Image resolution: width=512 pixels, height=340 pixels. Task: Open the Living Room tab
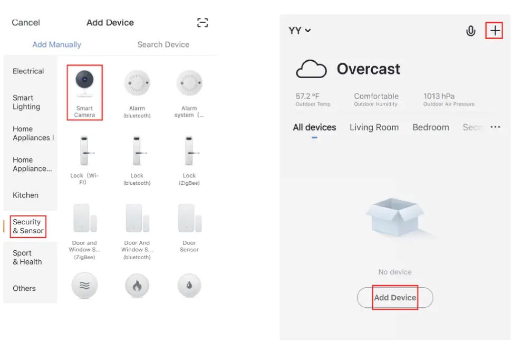374,128
